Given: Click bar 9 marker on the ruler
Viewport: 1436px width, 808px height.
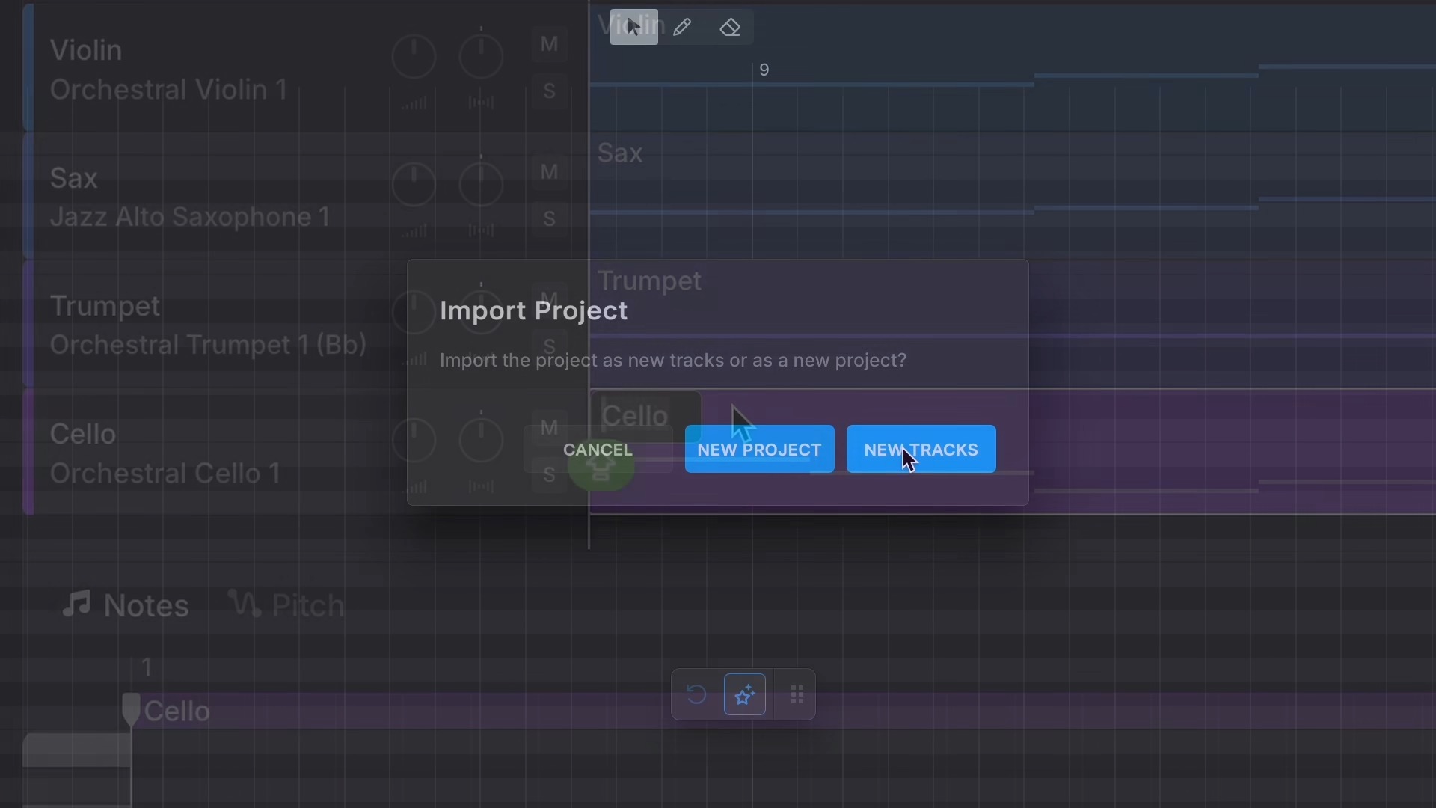Looking at the screenshot, I should click(764, 70).
